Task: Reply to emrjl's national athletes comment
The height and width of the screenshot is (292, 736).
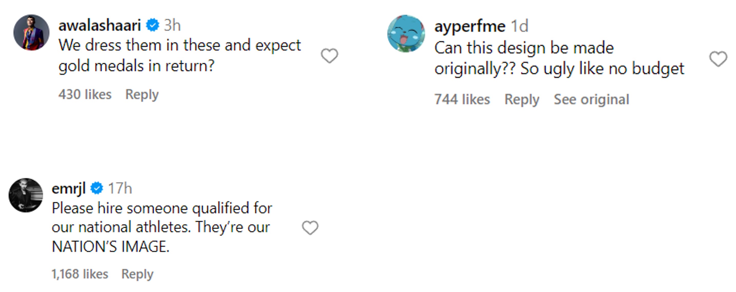Action: (137, 274)
